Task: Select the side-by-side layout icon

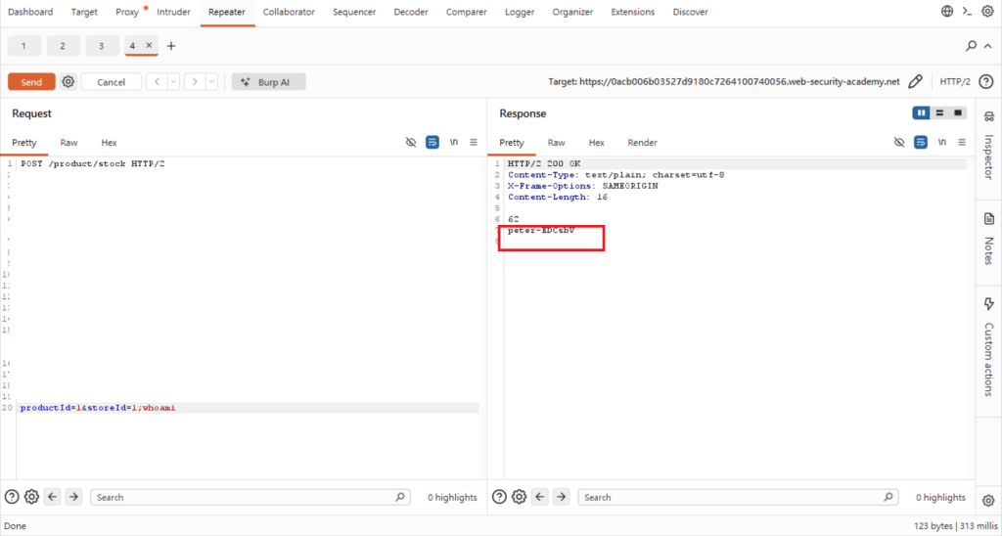Action: (x=922, y=113)
